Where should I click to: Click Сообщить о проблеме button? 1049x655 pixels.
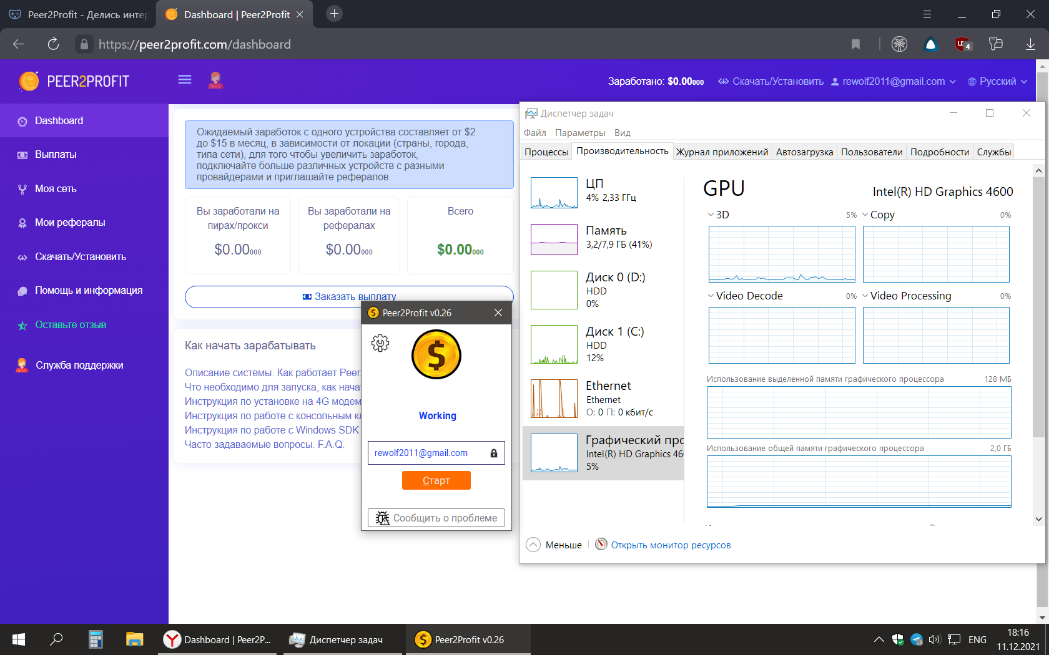click(436, 518)
